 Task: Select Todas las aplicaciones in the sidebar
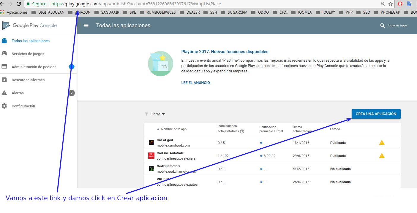[x=31, y=41]
